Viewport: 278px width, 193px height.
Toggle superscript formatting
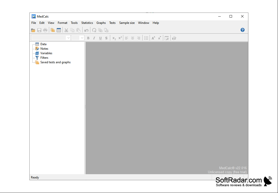[x=120, y=38]
